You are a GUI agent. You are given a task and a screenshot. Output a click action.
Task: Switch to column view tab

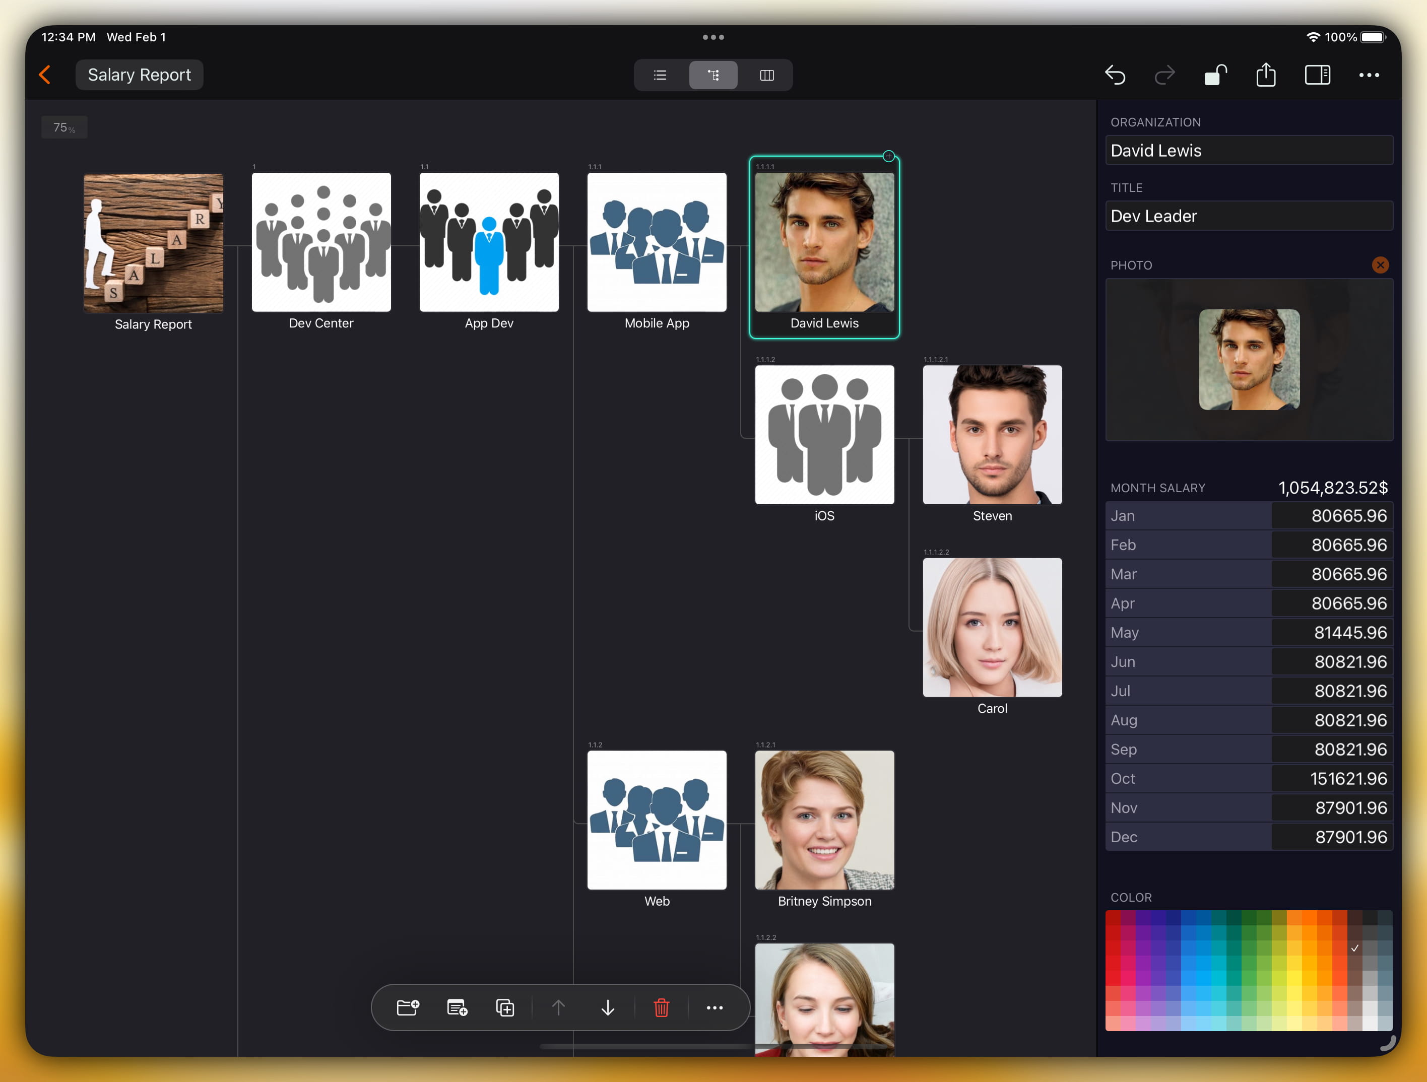pyautogui.click(x=766, y=75)
